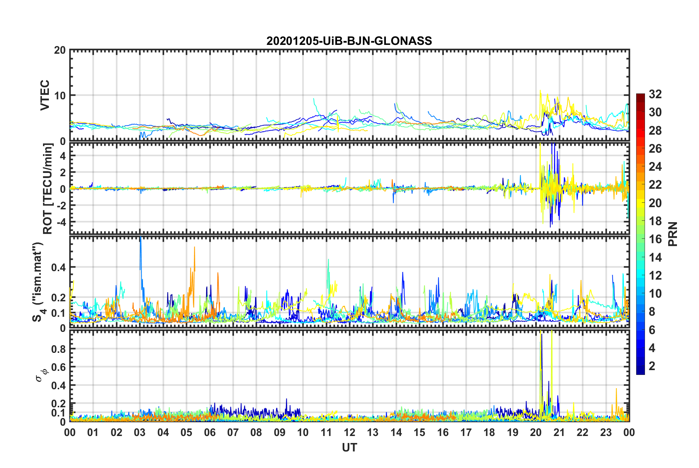Click the dark red top of the PRN colorbar

pos(641,97)
